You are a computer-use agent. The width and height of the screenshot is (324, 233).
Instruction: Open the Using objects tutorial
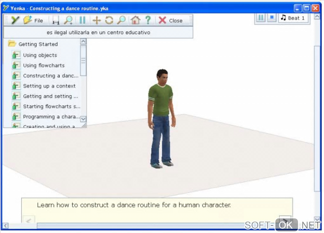click(x=40, y=55)
